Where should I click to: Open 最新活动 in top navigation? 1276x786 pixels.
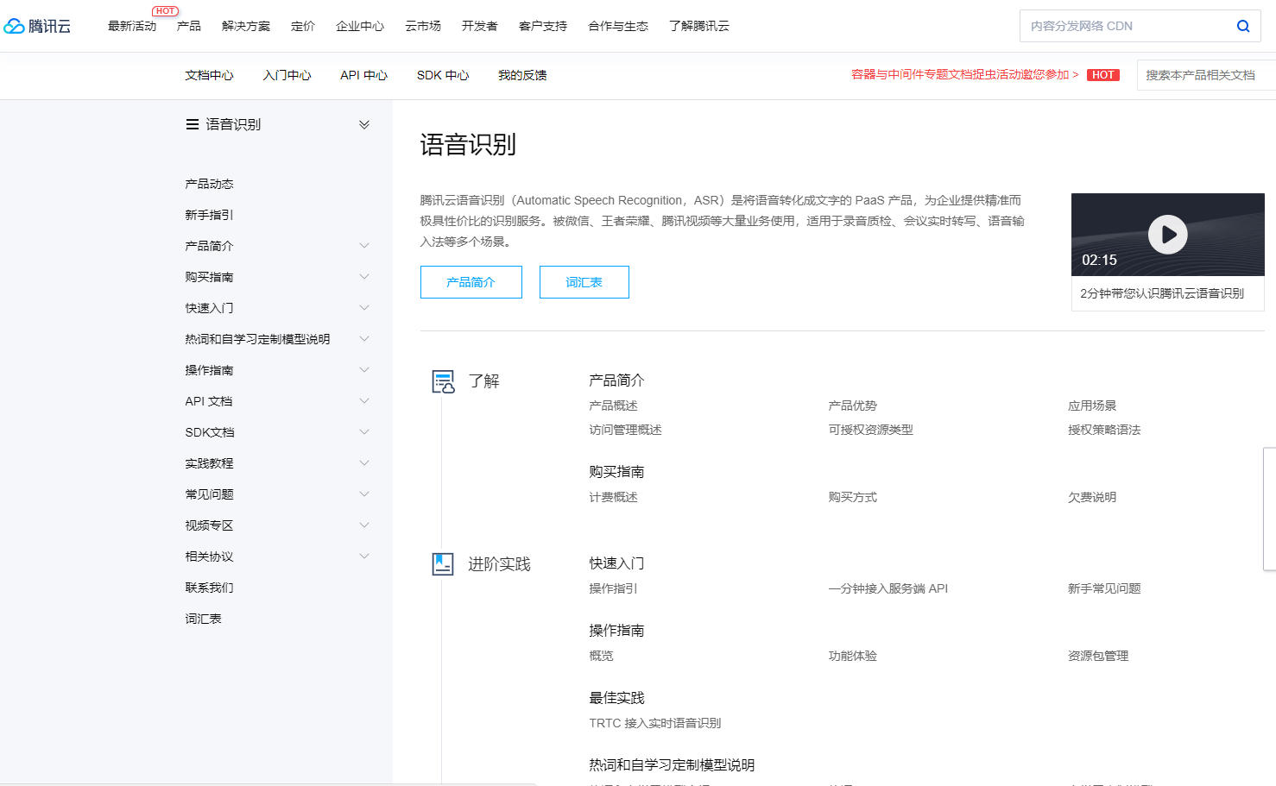coord(132,26)
